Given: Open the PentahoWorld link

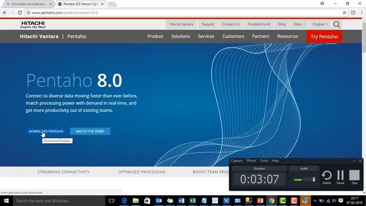Looking at the screenshot, I should [x=259, y=24].
